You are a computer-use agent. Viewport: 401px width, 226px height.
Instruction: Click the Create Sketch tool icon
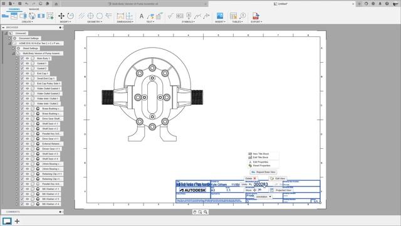pos(50,16)
